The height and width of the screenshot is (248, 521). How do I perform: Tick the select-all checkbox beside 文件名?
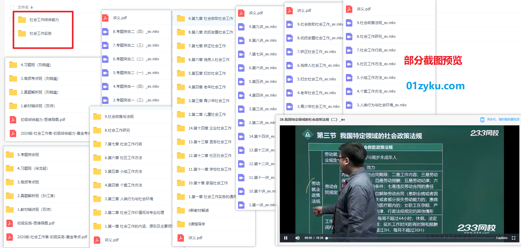click(x=12, y=7)
